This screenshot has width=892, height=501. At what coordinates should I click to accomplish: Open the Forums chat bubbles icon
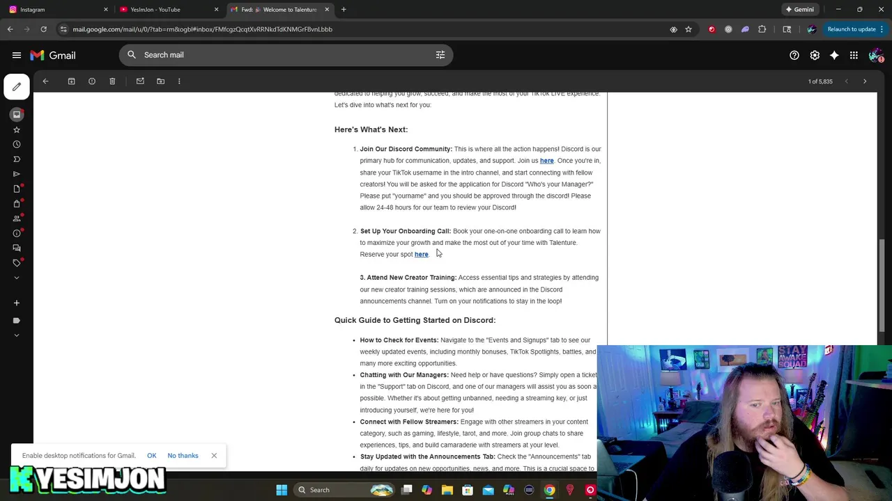[17, 248]
